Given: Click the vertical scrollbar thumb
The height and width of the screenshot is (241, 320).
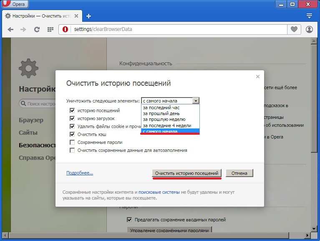Looking at the screenshot, I should coord(314,98).
